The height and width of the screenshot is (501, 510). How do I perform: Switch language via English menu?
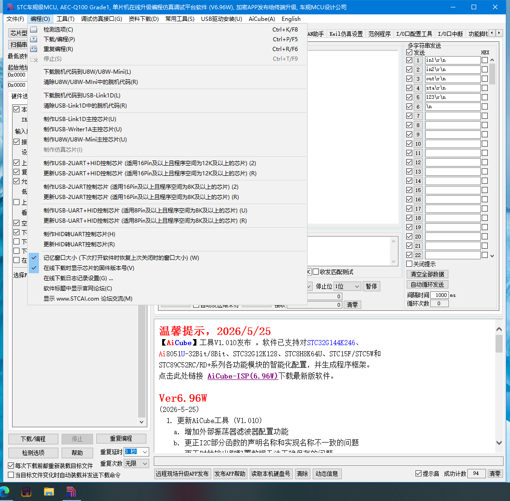[291, 19]
